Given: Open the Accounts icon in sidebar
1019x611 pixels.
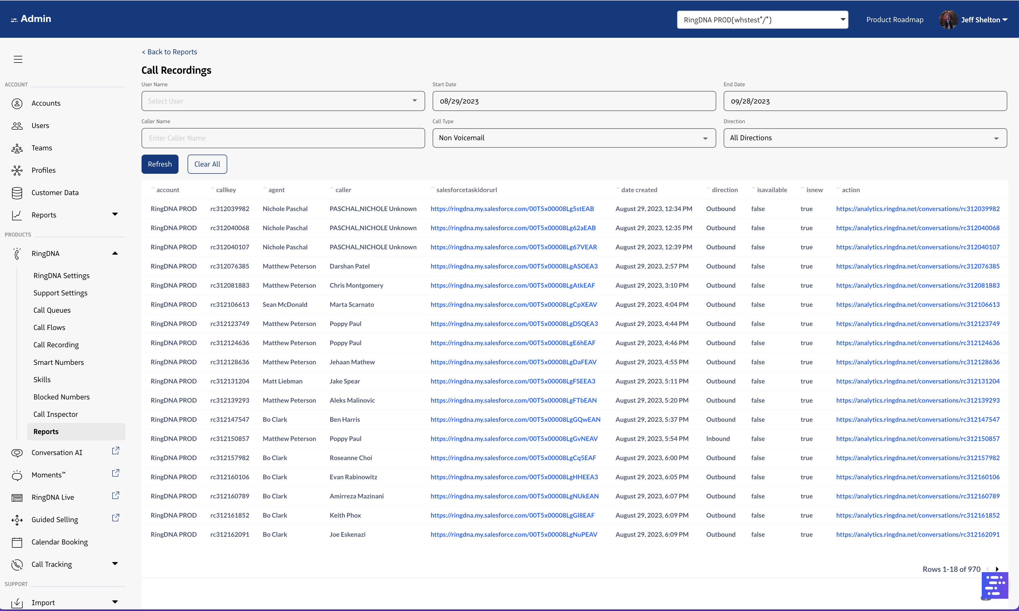Looking at the screenshot, I should pos(17,103).
